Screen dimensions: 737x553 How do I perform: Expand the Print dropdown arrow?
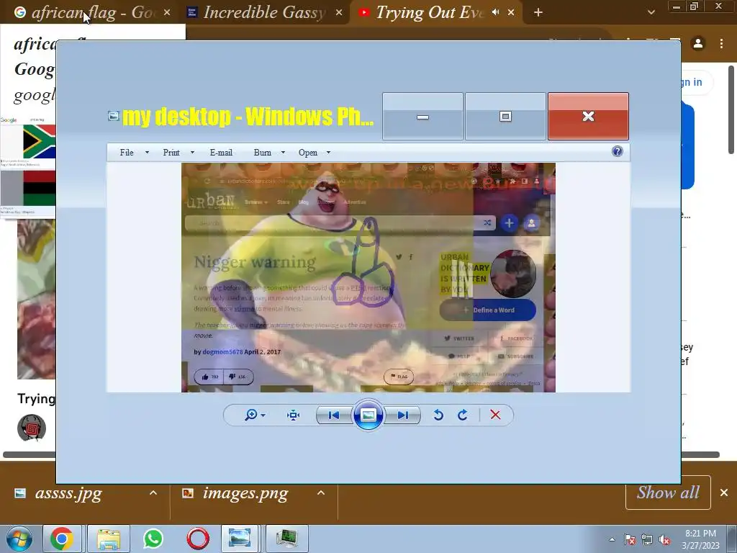click(x=192, y=153)
